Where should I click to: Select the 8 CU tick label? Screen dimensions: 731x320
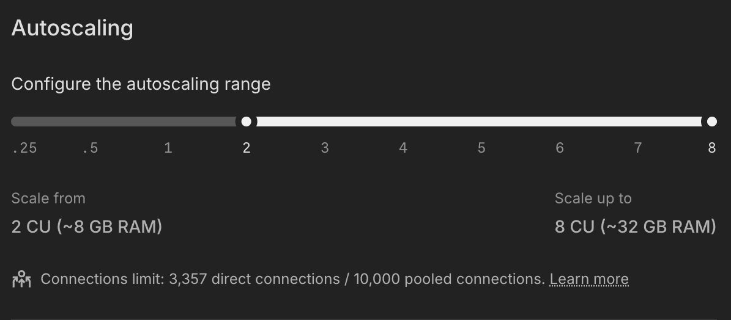click(x=711, y=148)
